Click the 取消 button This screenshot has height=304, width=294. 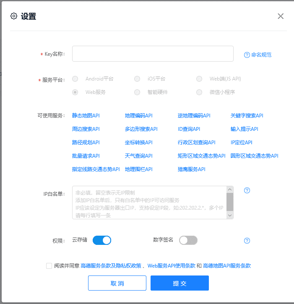click(x=117, y=283)
